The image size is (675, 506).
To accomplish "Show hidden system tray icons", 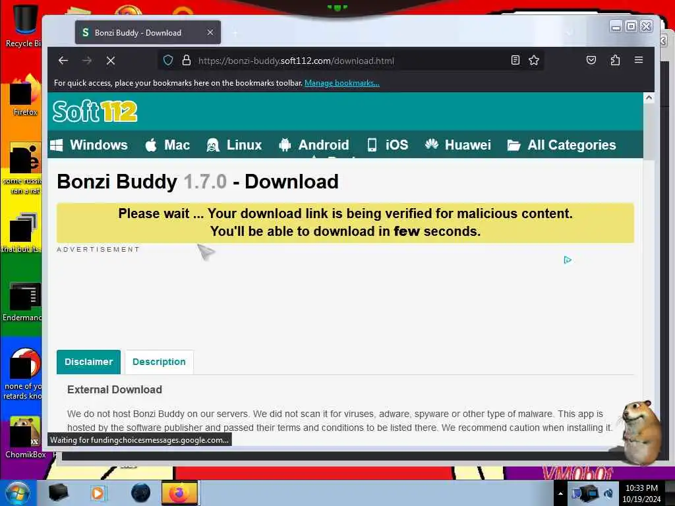I will (x=560, y=493).
